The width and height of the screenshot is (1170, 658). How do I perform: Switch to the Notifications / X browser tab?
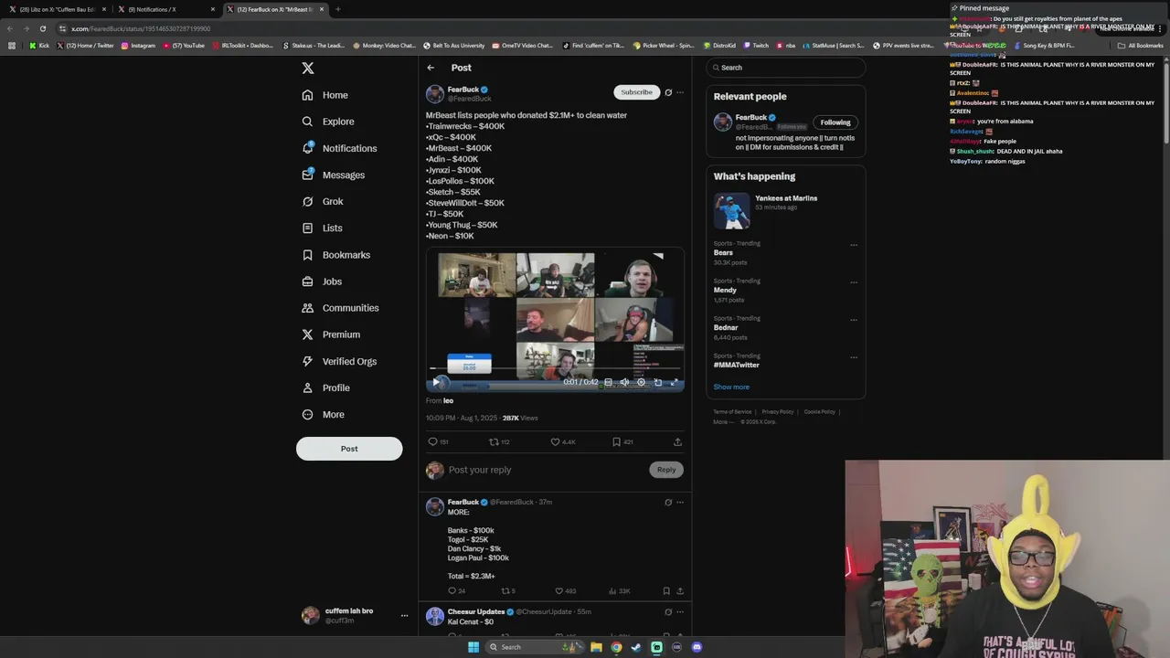[x=166, y=9]
